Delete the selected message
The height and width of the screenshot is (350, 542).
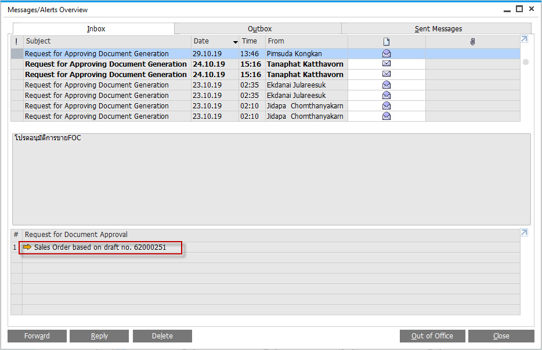162,336
